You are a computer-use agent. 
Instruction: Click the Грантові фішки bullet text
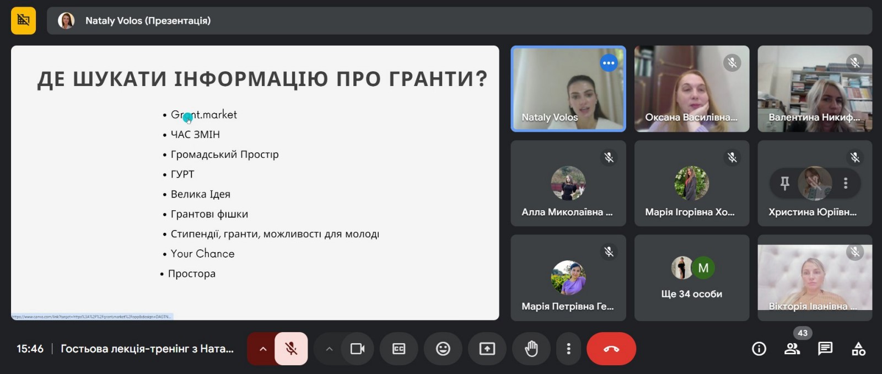click(209, 214)
